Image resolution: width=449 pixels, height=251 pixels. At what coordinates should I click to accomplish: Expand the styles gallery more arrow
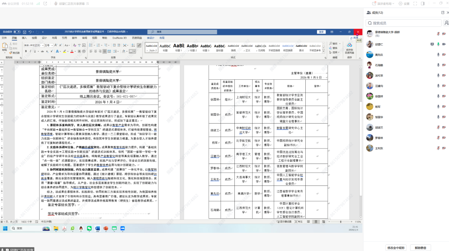click(x=324, y=51)
